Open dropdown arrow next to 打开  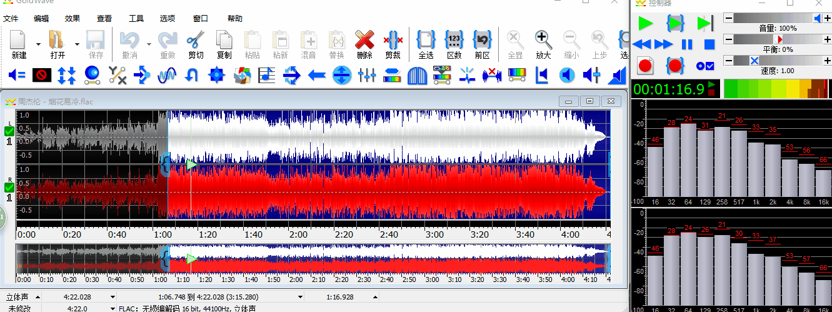77,44
